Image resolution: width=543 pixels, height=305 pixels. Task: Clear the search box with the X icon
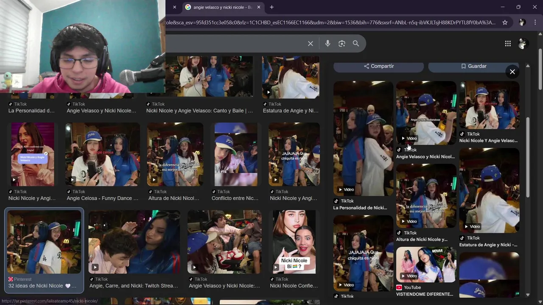tap(311, 44)
